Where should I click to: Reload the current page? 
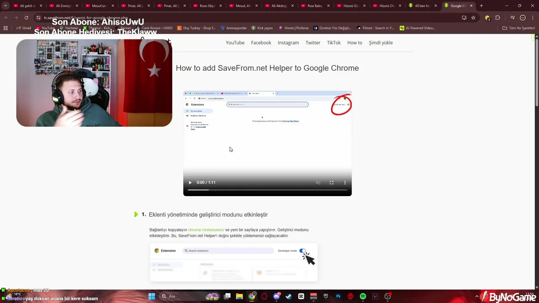[26, 18]
